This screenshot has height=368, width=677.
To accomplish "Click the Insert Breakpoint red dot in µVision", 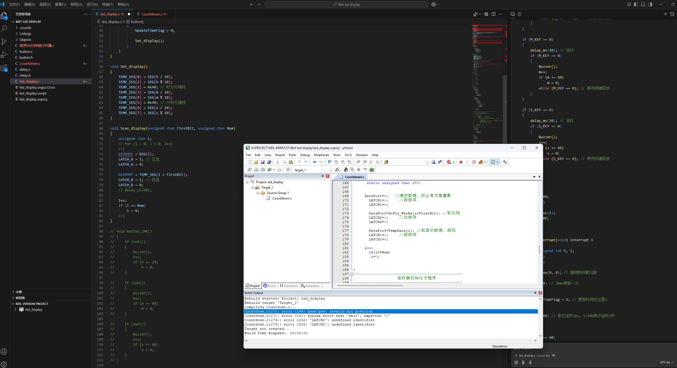I will 461,162.
